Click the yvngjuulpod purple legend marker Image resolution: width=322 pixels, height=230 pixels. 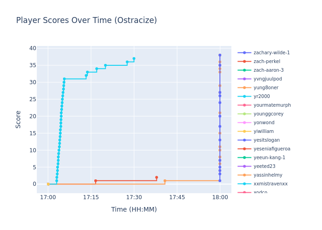pyautogui.click(x=244, y=79)
